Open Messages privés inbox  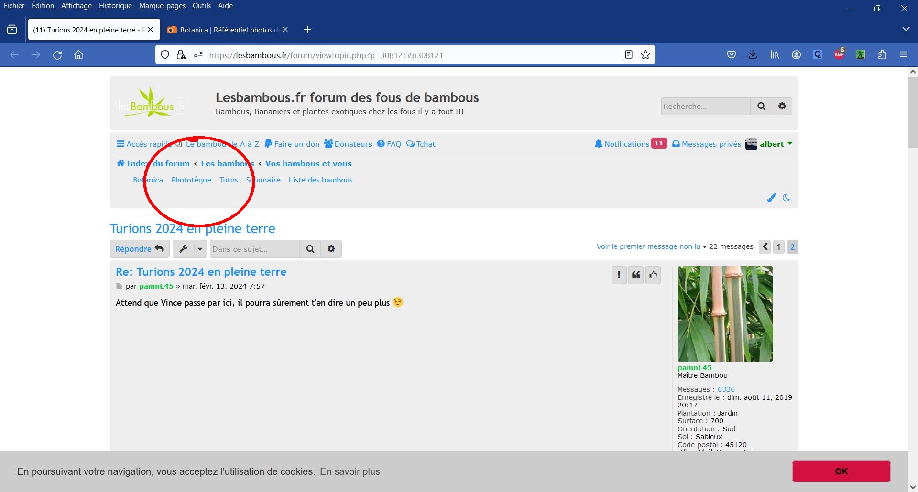point(707,144)
